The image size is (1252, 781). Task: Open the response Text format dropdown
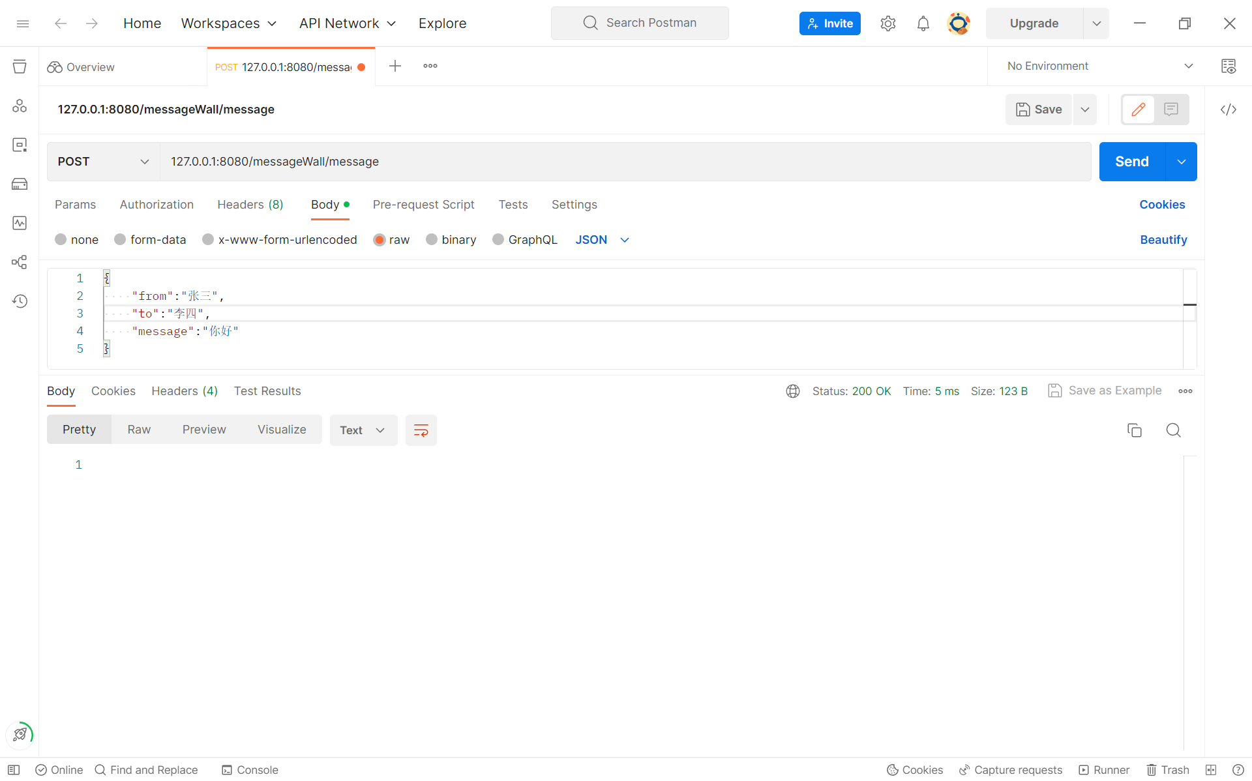tap(363, 430)
